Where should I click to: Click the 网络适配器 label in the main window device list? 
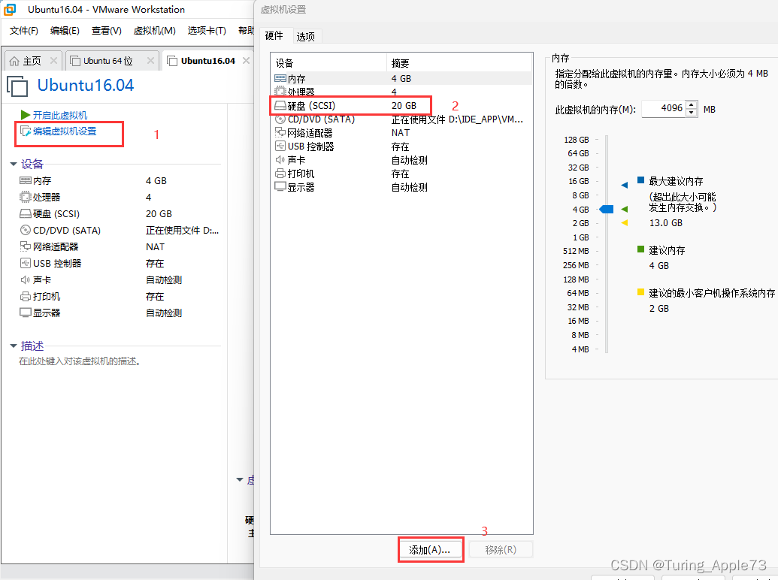(56, 246)
